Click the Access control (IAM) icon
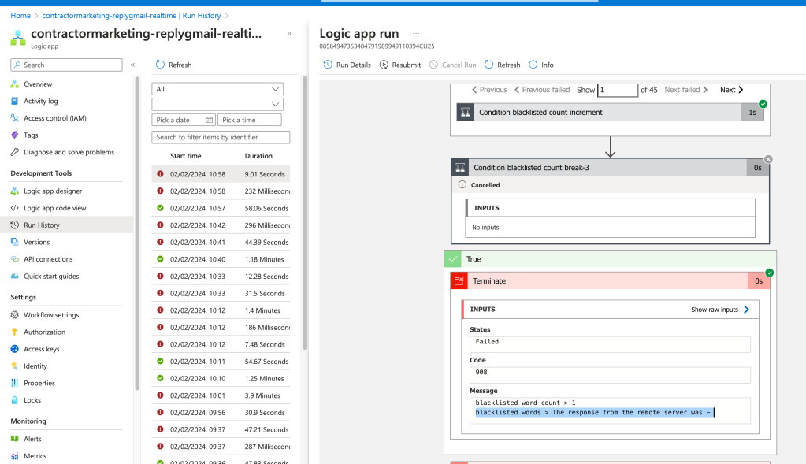Image resolution: width=806 pixels, height=464 pixels. 14,117
